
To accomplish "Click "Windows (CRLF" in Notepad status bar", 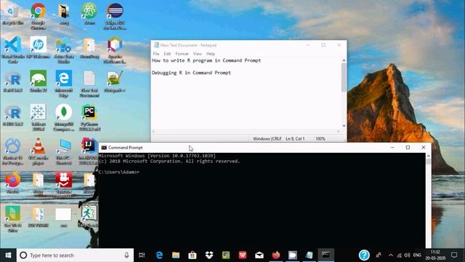I will pyautogui.click(x=267, y=139).
